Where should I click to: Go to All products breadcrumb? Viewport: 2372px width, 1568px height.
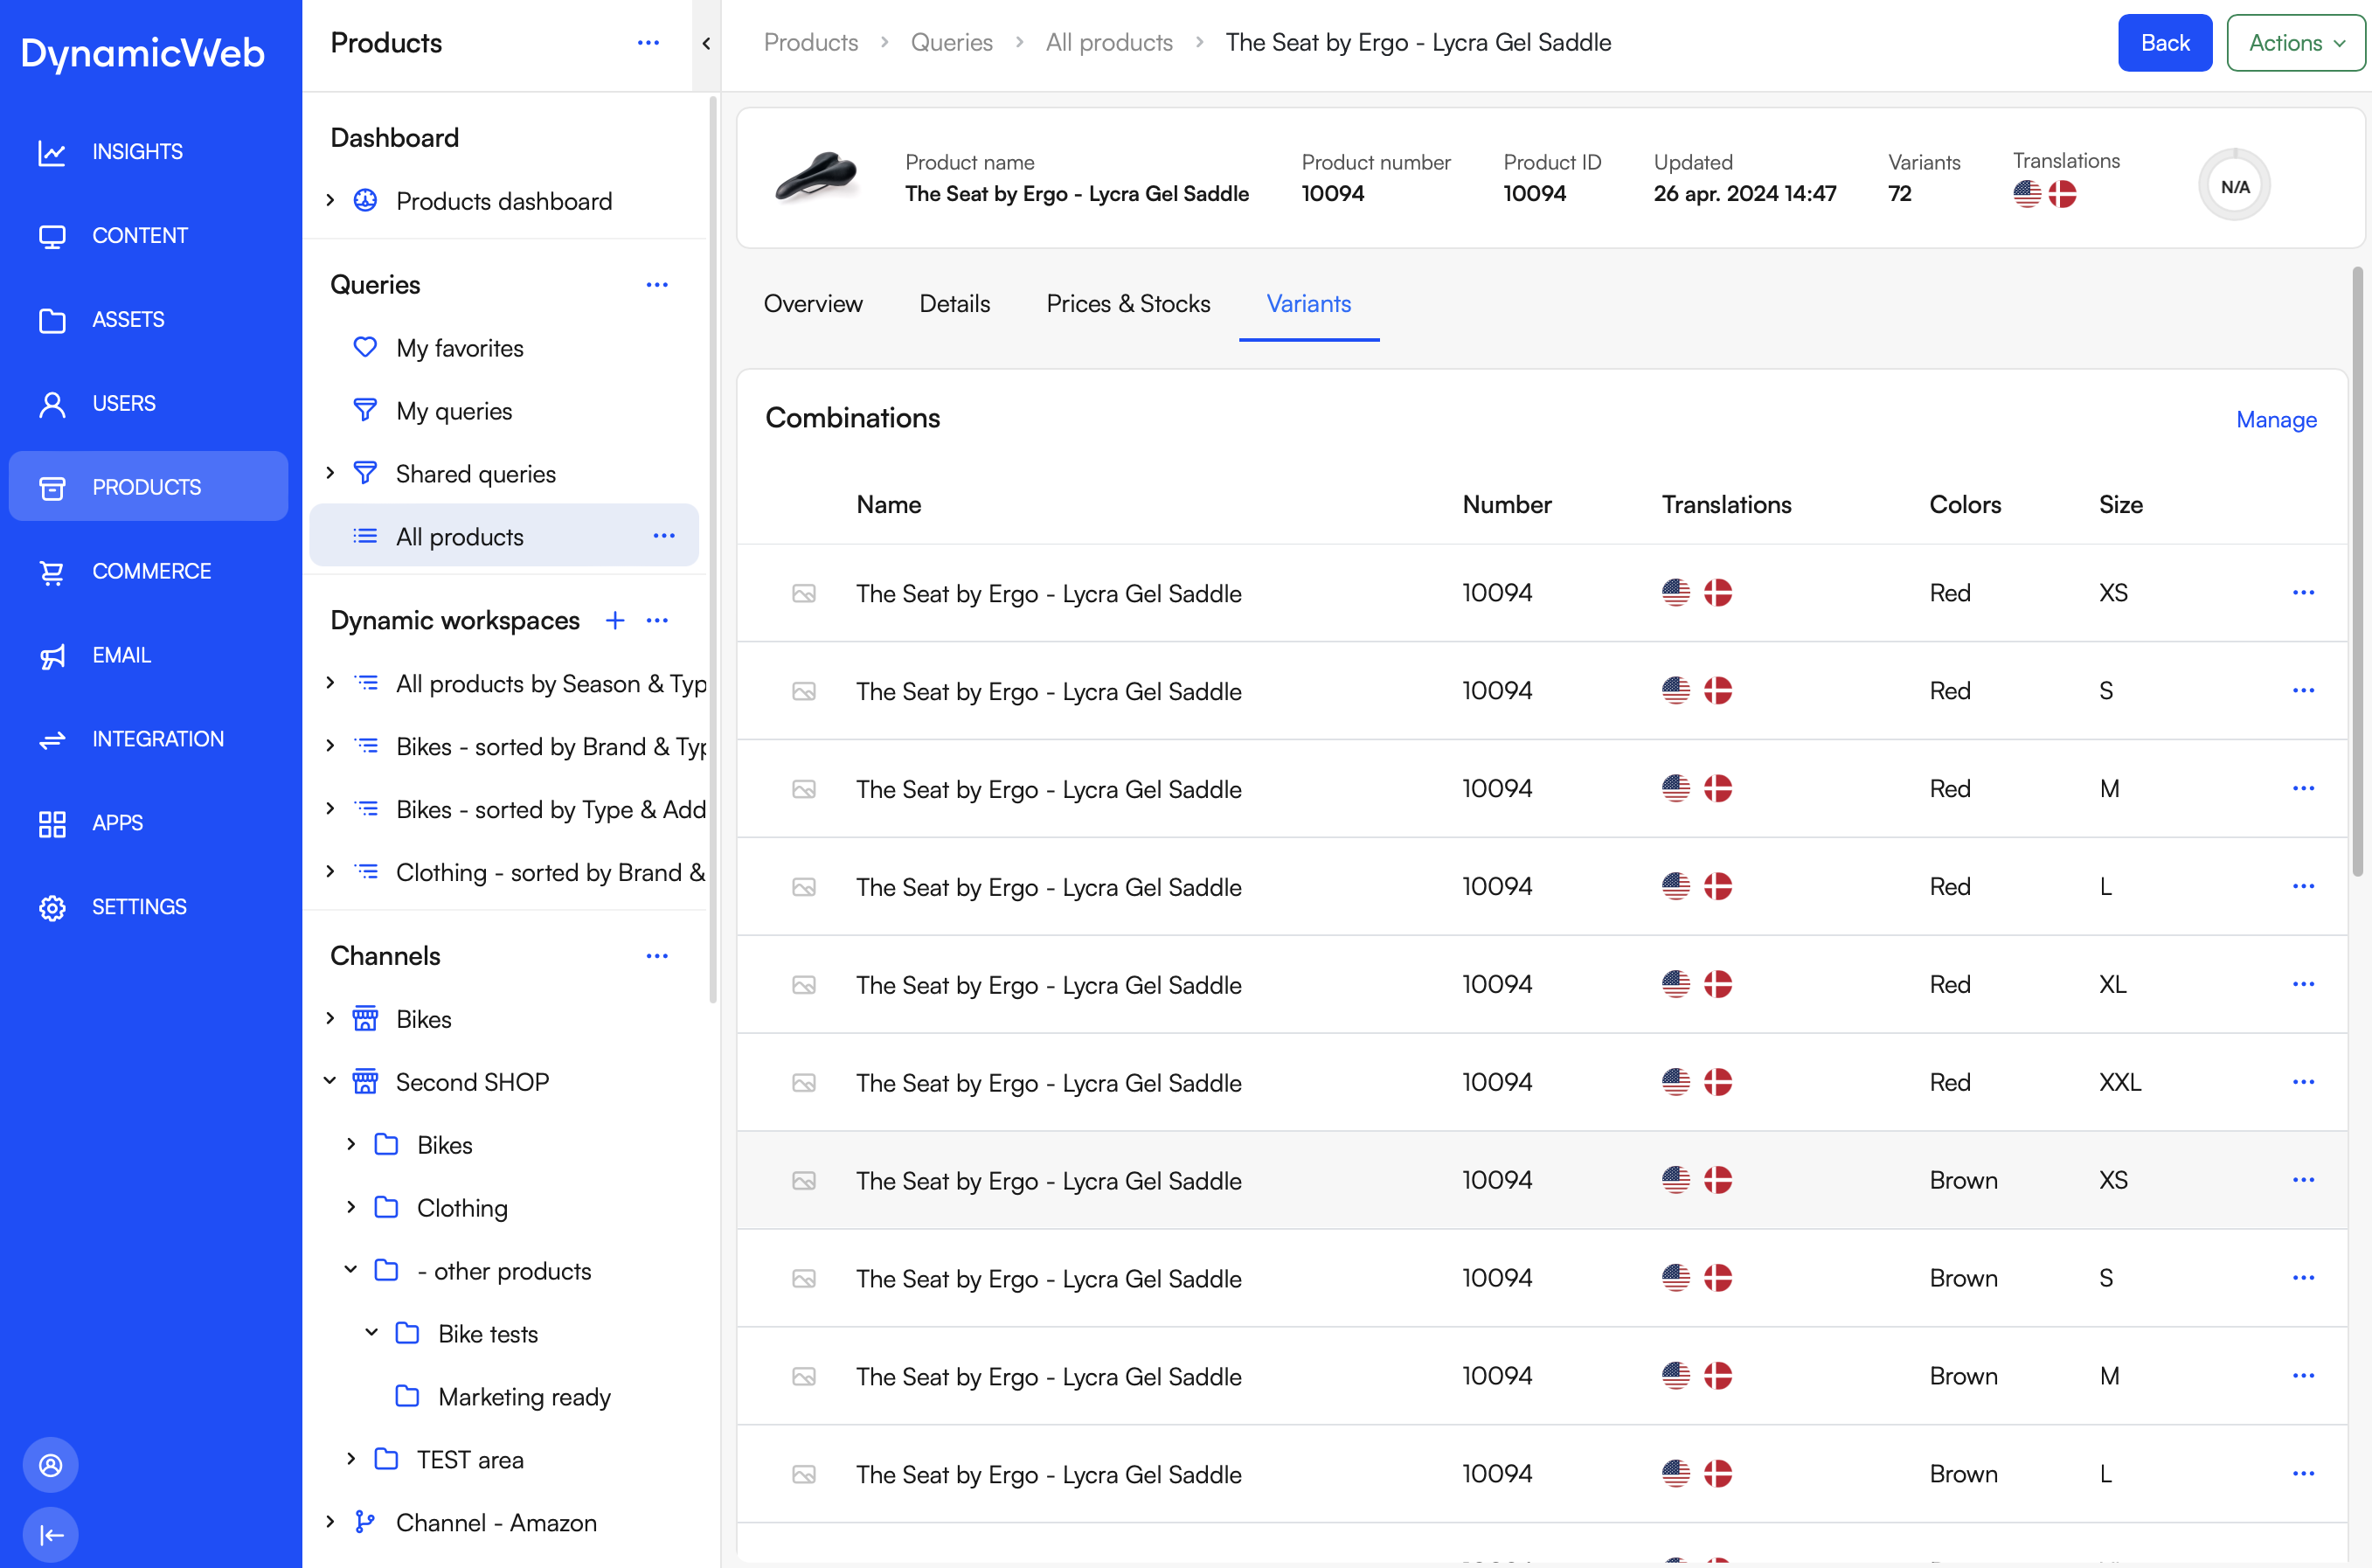tap(1109, 43)
